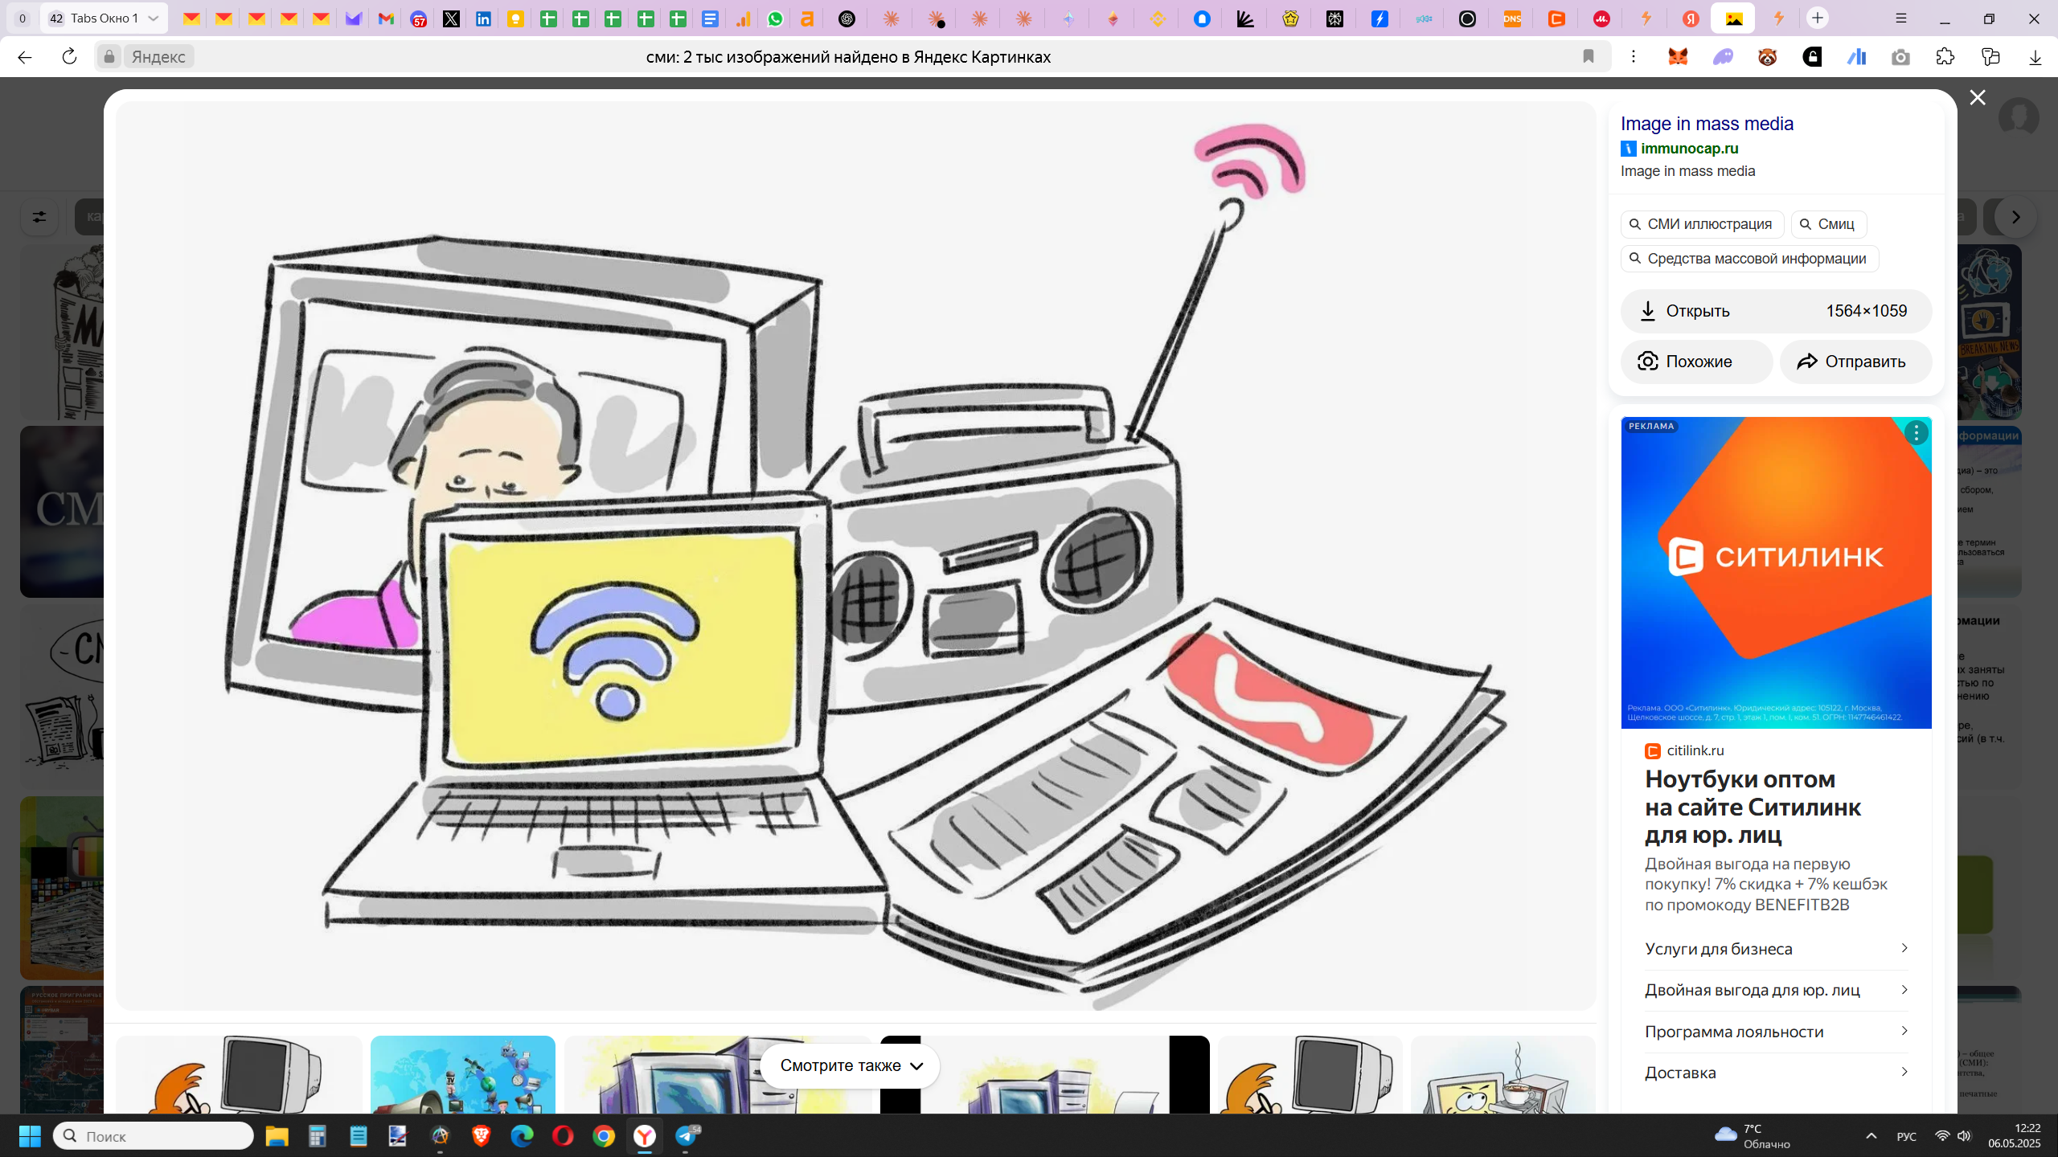The height and width of the screenshot is (1157, 2058).
Task: Show hidden system tray icons
Action: [1871, 1135]
